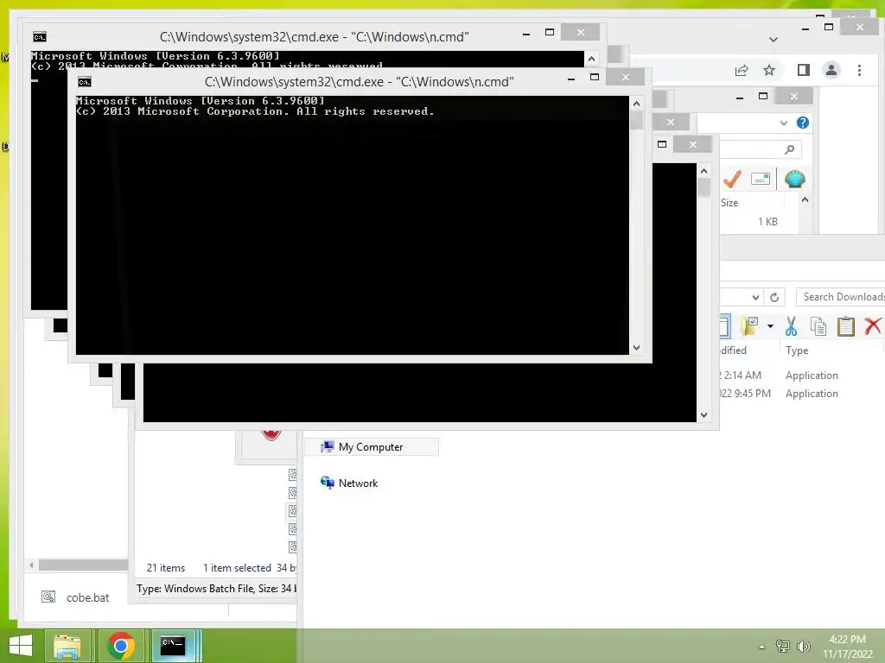Image resolution: width=885 pixels, height=663 pixels.
Task: Click the card-shaped toolbar icon
Action: [761, 180]
